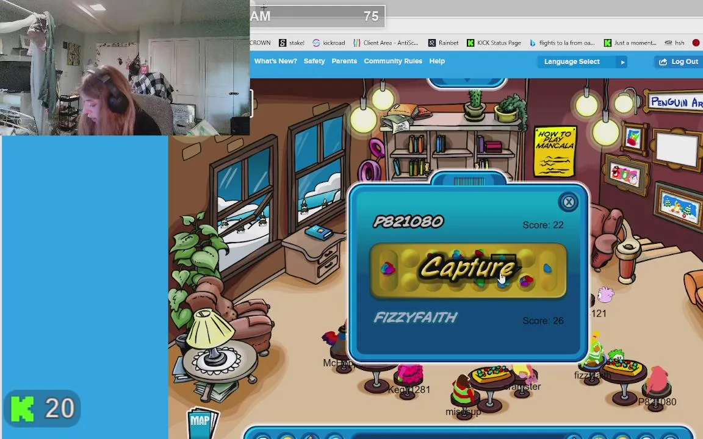Open the flights to la bookmark
The width and height of the screenshot is (703, 439).
pyautogui.click(x=562, y=43)
